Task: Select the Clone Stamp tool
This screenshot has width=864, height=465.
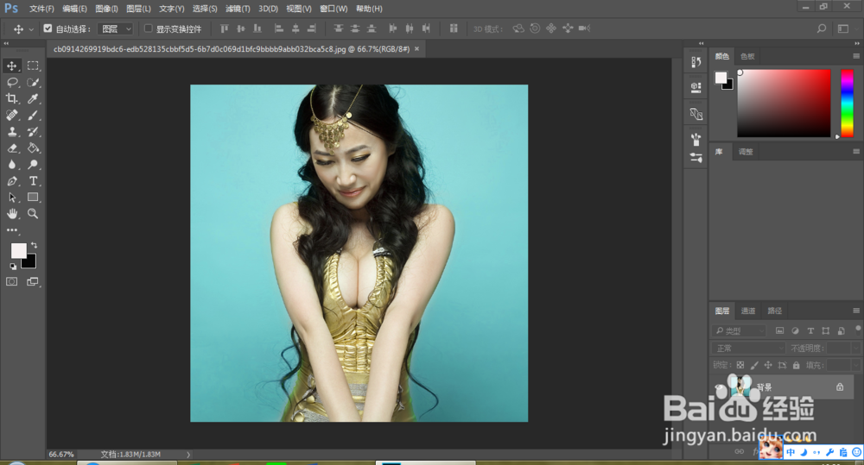Action: click(x=11, y=131)
